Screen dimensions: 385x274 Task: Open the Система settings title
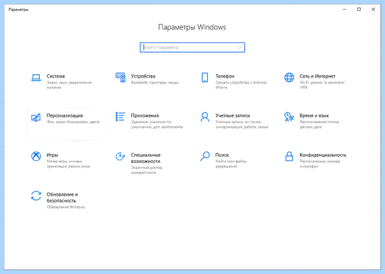click(55, 76)
